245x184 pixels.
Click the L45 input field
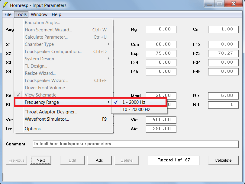pyautogui.click(x=161, y=71)
